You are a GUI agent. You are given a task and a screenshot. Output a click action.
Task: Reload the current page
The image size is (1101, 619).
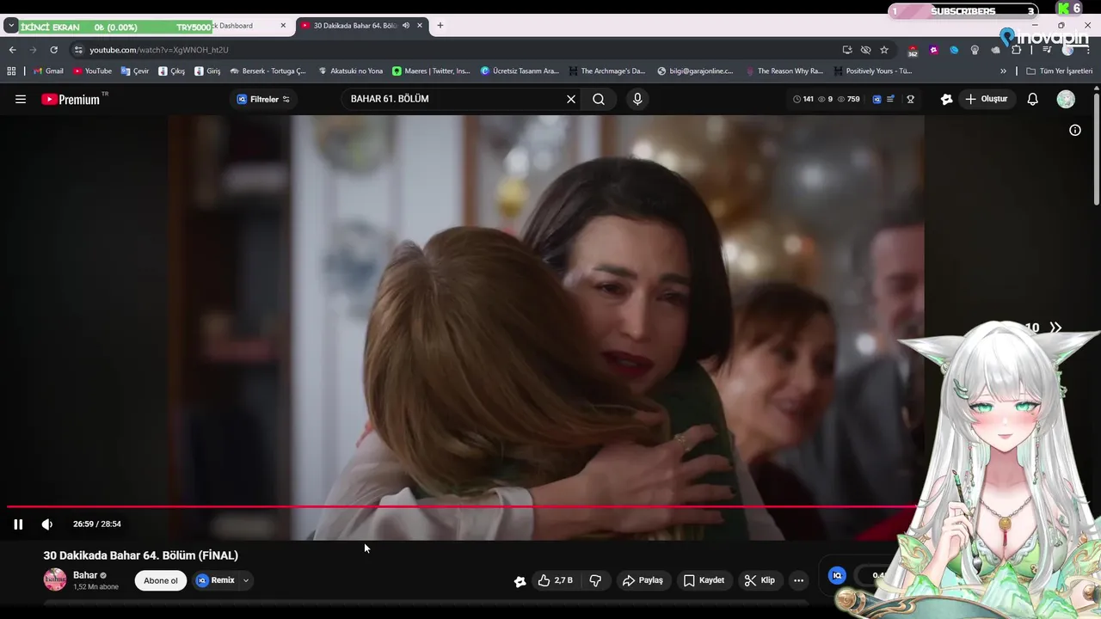pos(53,50)
